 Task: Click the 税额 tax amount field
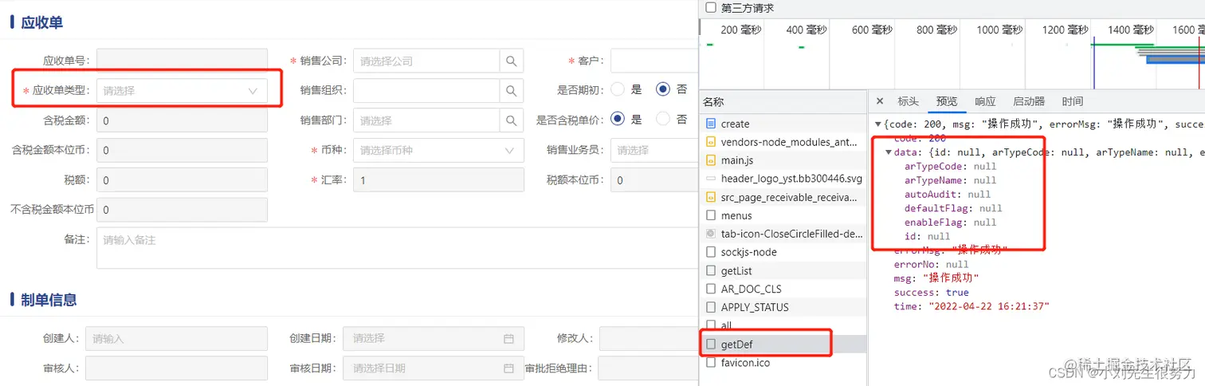182,180
